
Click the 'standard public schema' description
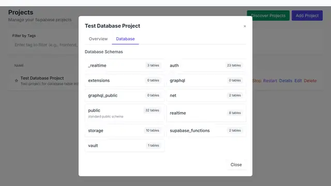click(x=106, y=116)
